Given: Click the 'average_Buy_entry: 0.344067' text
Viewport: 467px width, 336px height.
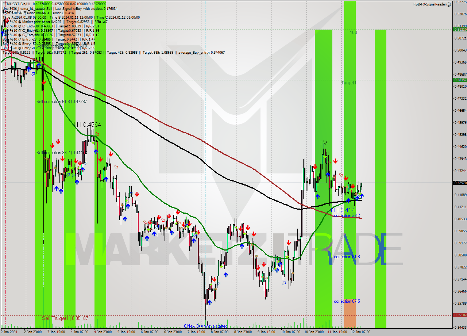Looking at the screenshot, I should click(201, 52).
